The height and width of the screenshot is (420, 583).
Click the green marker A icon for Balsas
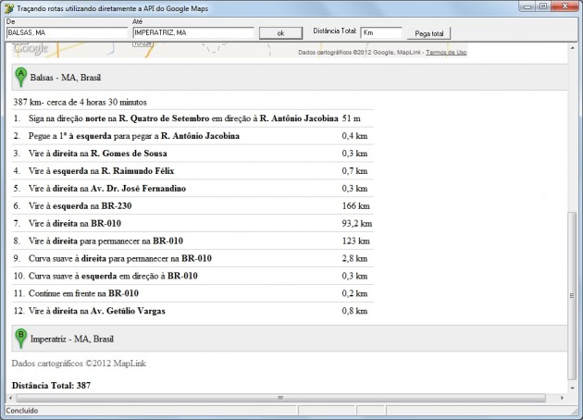click(x=20, y=78)
